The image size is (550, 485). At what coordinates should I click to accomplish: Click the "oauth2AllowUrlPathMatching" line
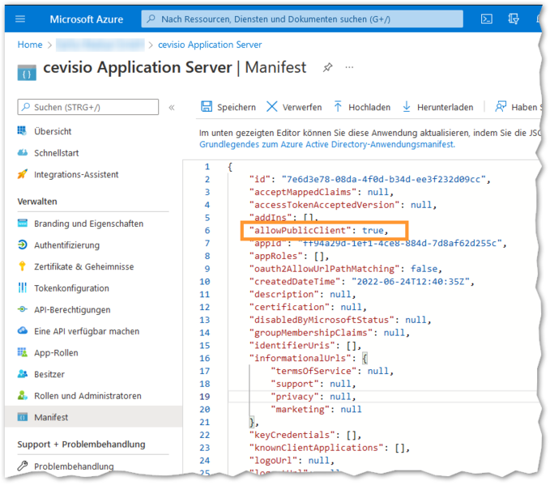(x=345, y=269)
